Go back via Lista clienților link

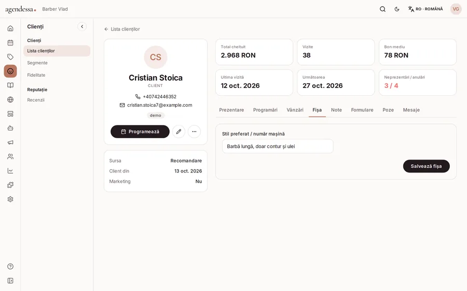click(122, 29)
